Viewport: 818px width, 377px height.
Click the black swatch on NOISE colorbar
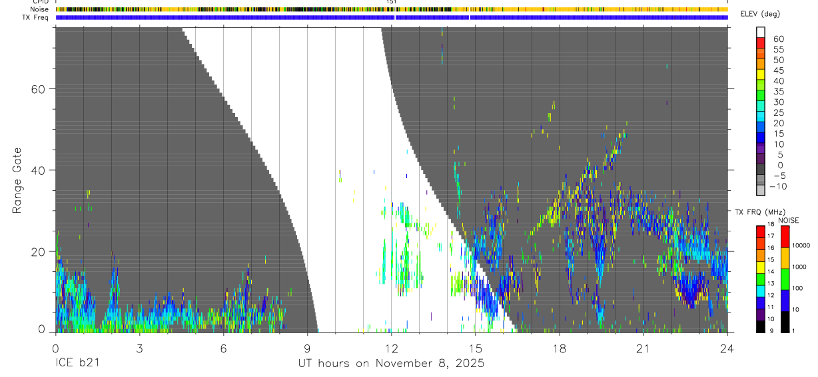[x=785, y=322]
